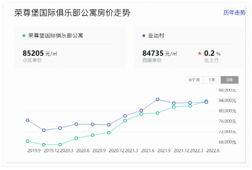Click the 2020.6 x-axis label
The width and height of the screenshot is (252, 170).
tap(83, 151)
